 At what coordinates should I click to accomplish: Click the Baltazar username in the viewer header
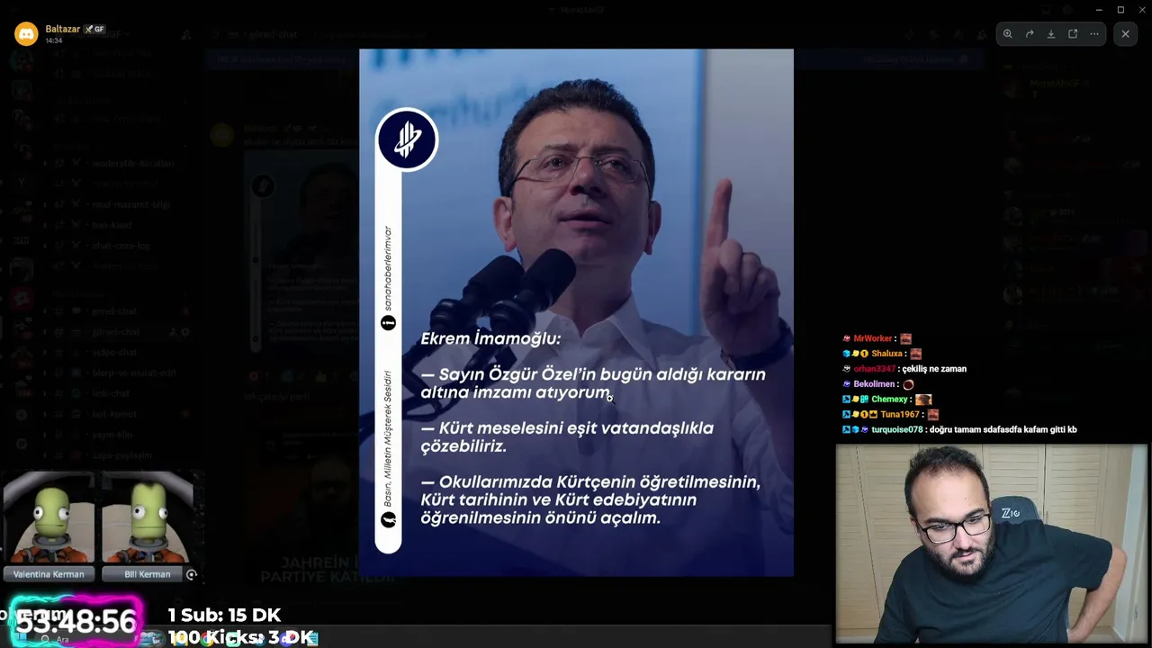coord(63,29)
